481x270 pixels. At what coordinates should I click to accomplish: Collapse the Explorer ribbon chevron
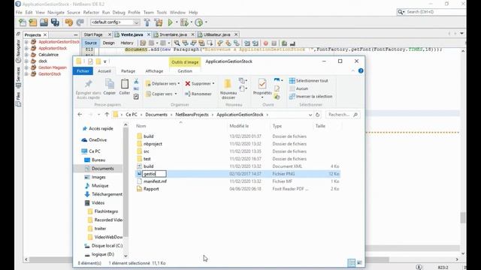pyautogui.click(x=352, y=70)
